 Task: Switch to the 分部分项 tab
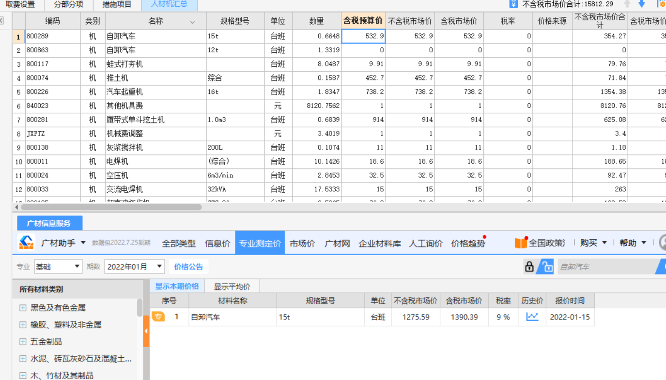pyautogui.click(x=69, y=4)
